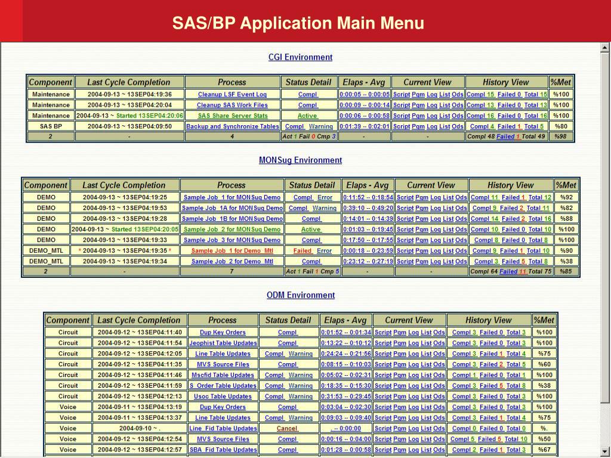The width and height of the screenshot is (611, 458).
Task: Open Circuit MVS Source Files process
Action: [x=223, y=364]
